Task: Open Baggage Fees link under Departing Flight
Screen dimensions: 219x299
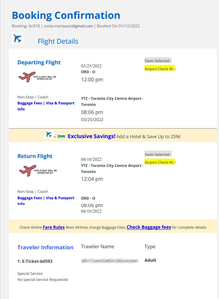Action: click(x=30, y=103)
